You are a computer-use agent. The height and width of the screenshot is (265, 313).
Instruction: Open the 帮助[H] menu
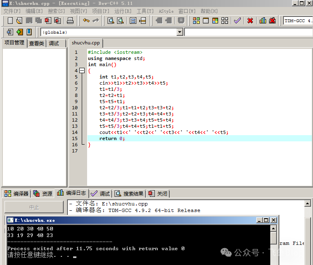click(209, 11)
